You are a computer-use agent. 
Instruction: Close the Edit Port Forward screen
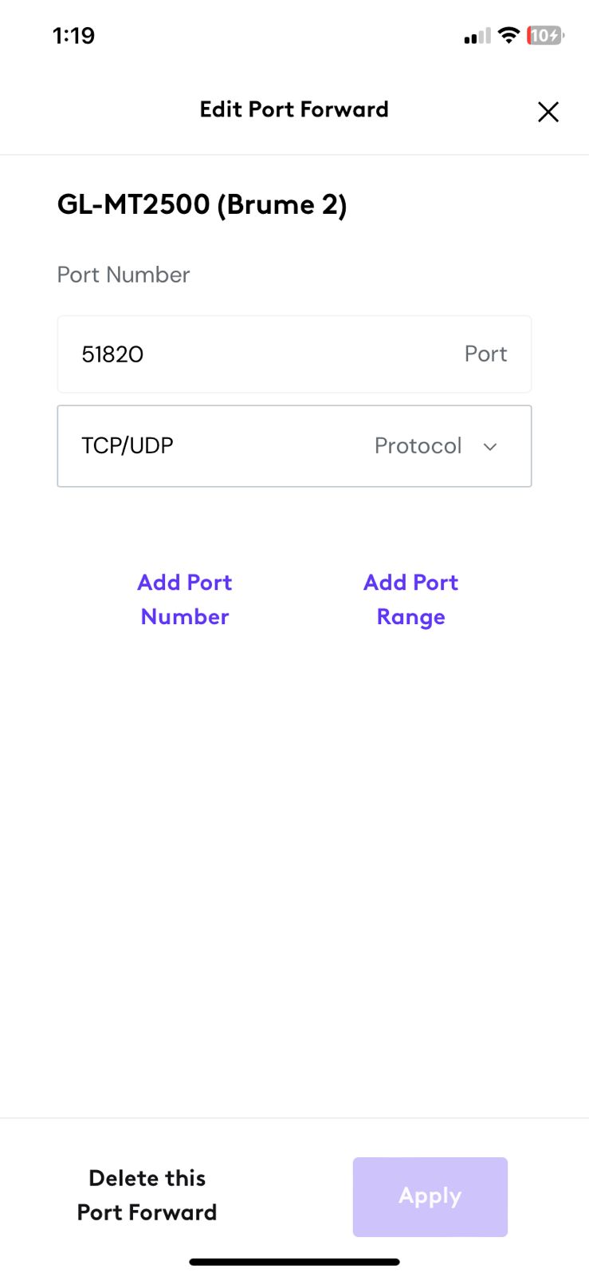(x=548, y=112)
